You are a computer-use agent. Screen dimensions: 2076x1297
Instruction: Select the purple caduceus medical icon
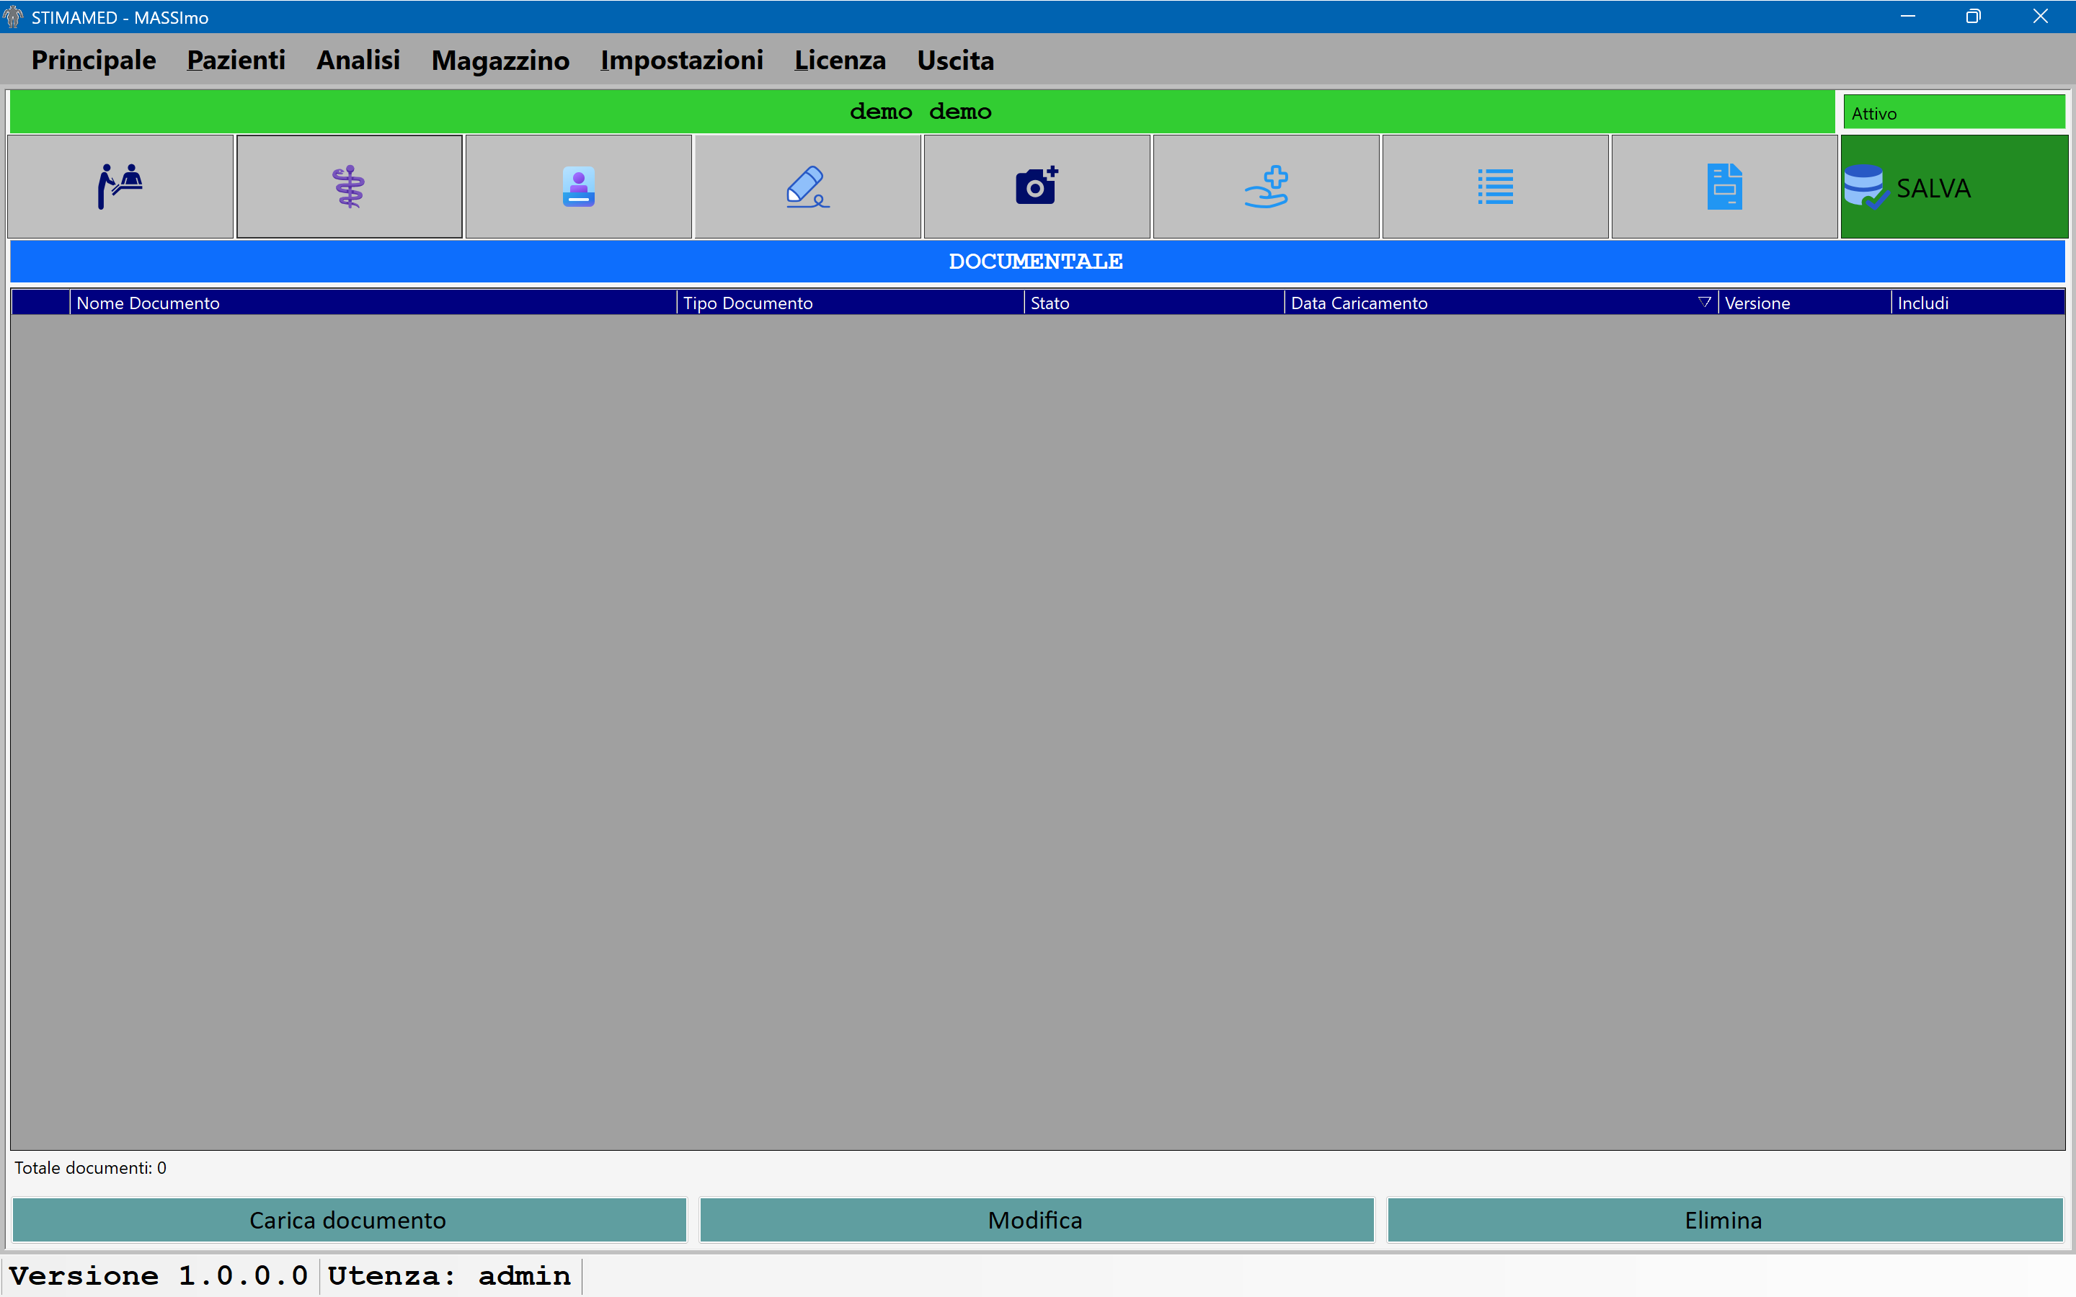[x=349, y=186]
